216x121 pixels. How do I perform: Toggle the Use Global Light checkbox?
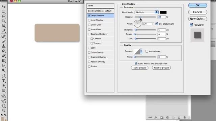pos(157,24)
